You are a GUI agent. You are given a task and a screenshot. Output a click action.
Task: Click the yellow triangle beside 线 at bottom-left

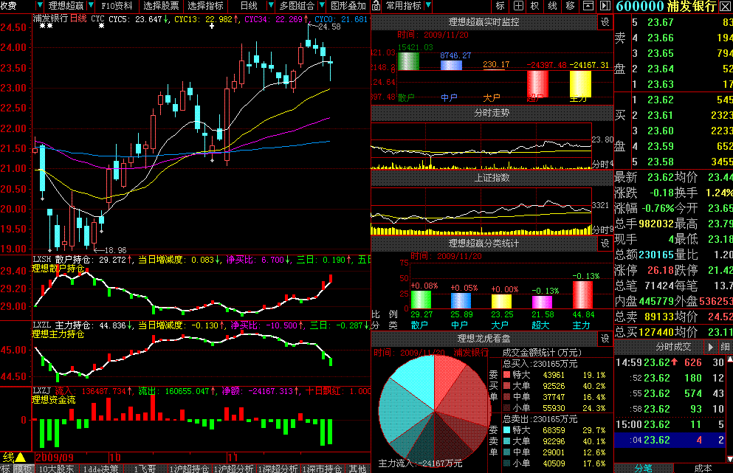pos(20,457)
